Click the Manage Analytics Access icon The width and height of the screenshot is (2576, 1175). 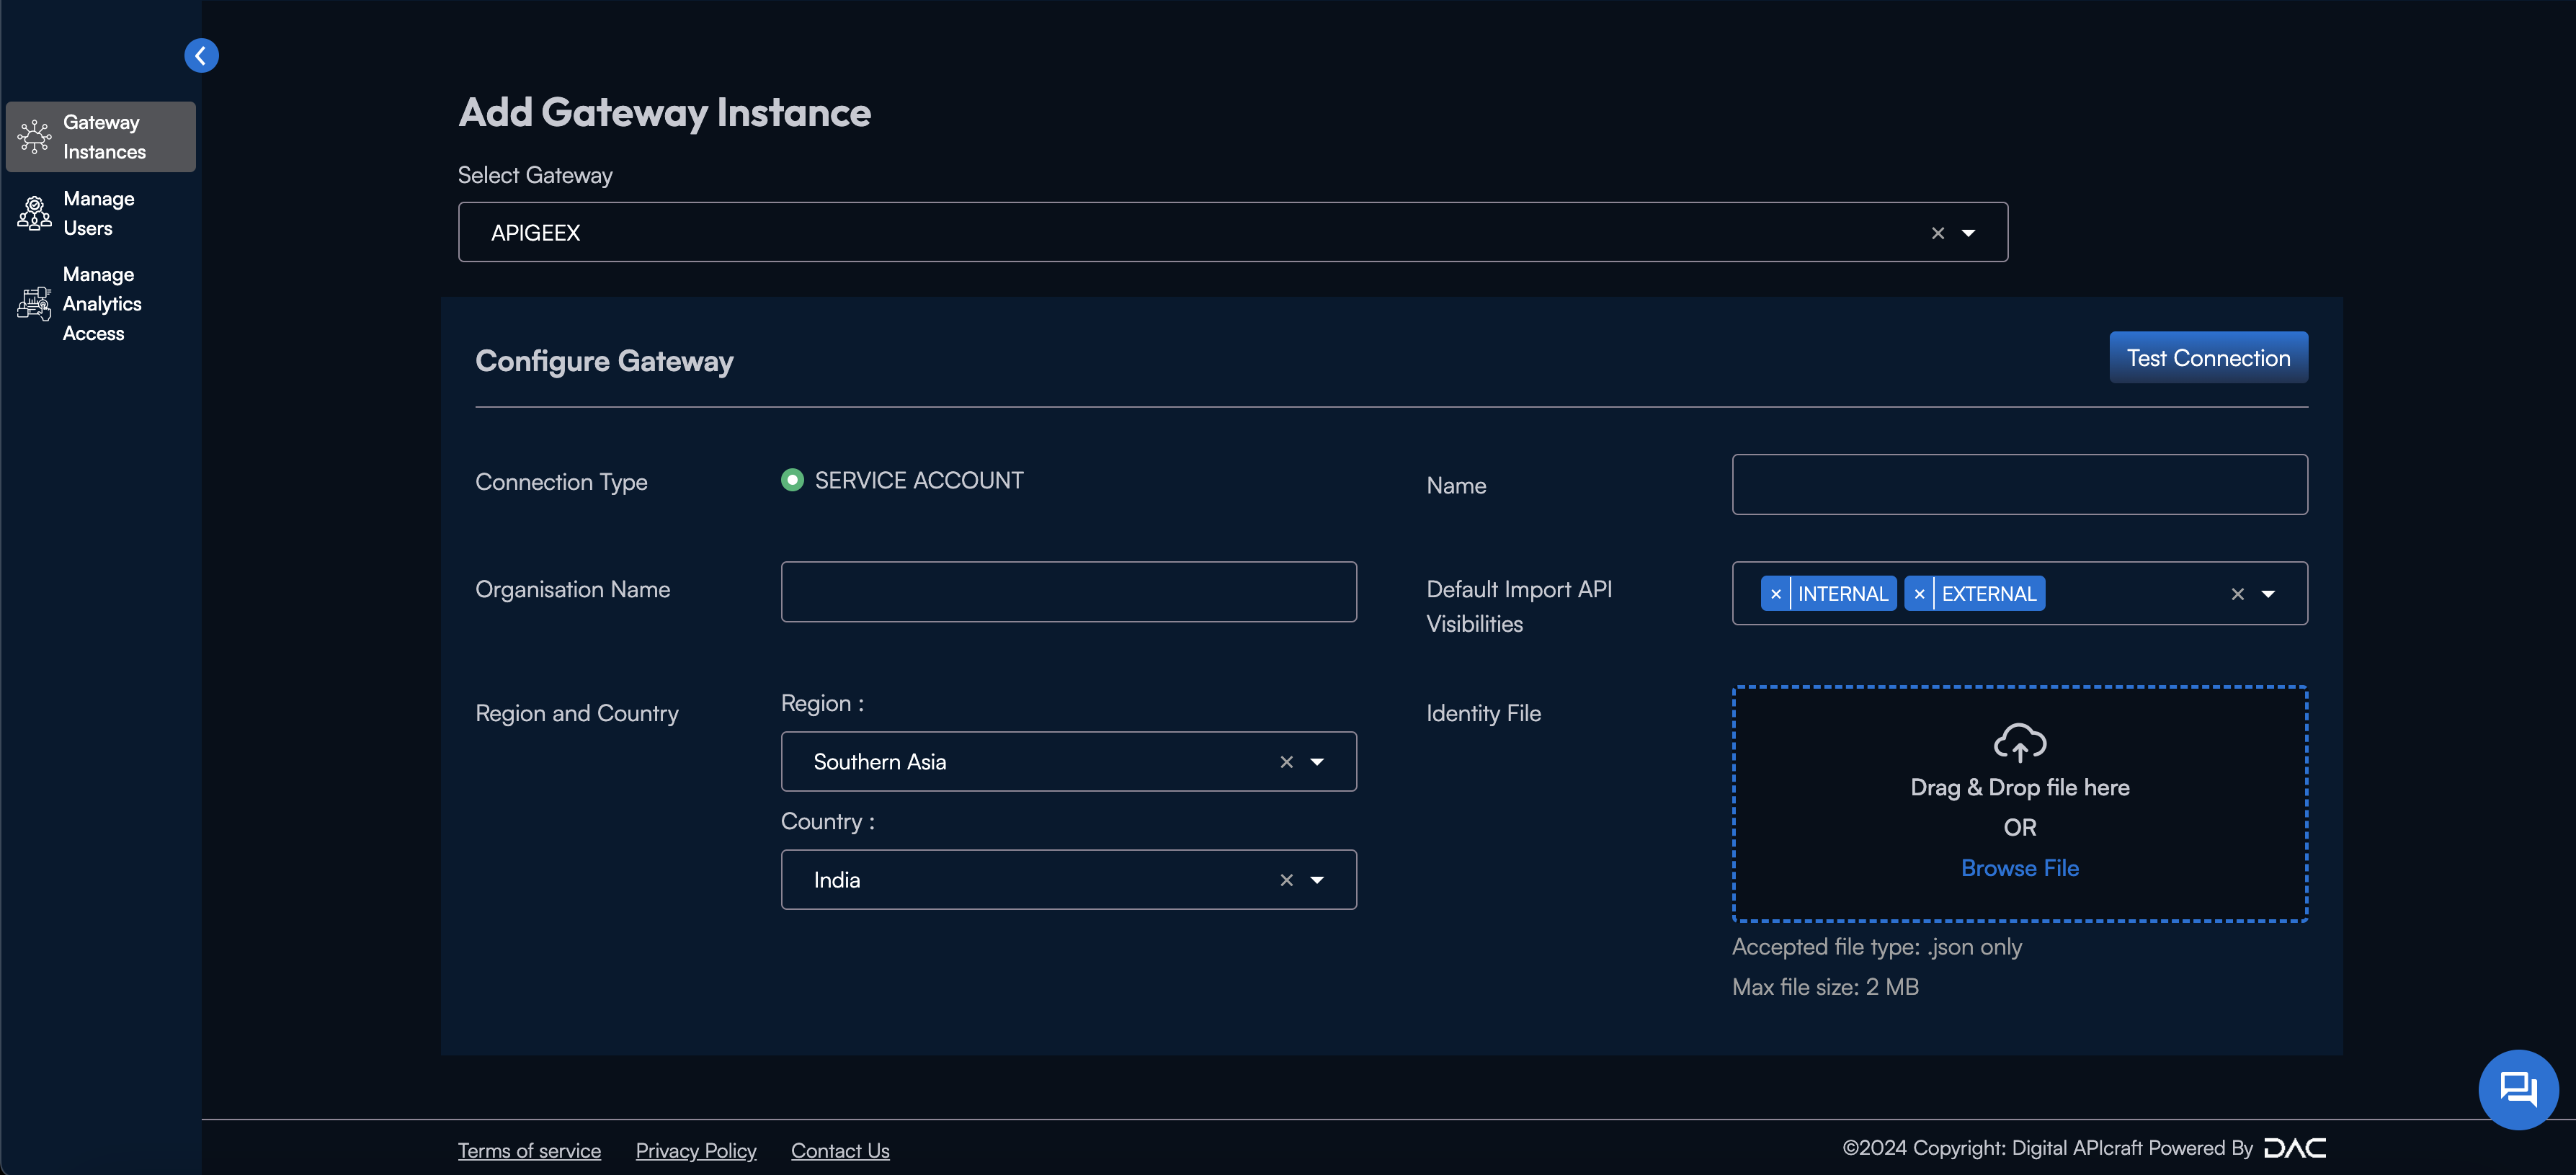click(x=34, y=304)
